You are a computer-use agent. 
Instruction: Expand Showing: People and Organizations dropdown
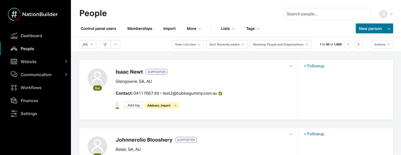[x=280, y=44]
